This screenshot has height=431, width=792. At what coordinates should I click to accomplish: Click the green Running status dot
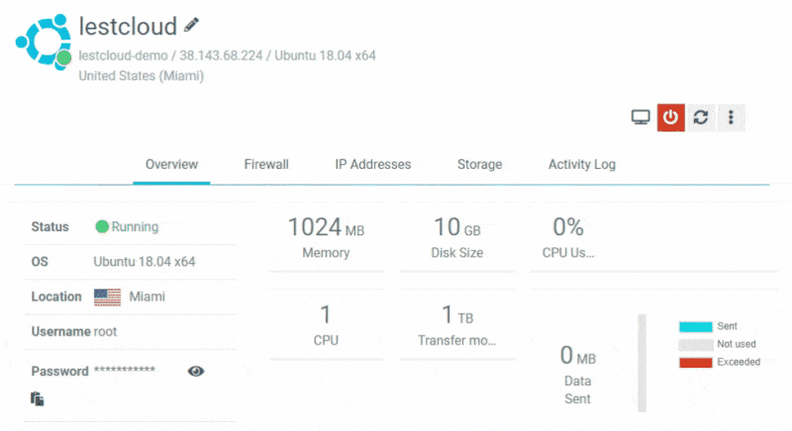coord(102,226)
